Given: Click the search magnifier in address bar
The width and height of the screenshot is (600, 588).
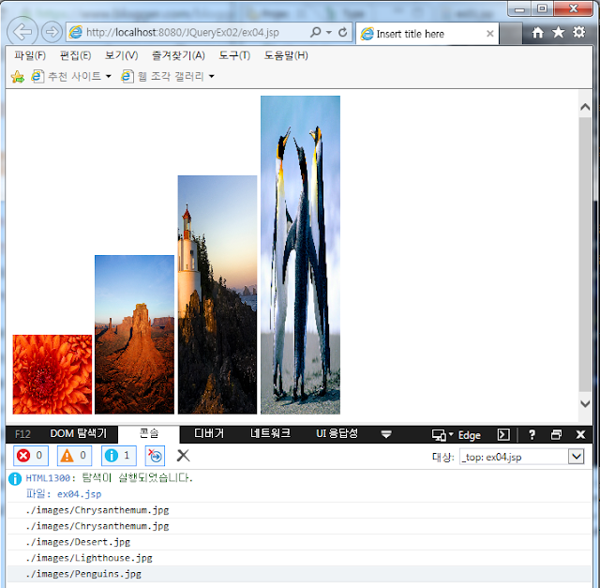Looking at the screenshot, I should tap(315, 32).
